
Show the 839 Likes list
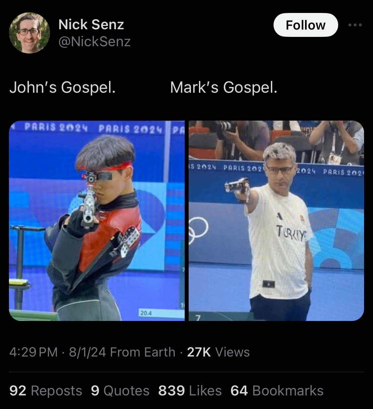(190, 391)
